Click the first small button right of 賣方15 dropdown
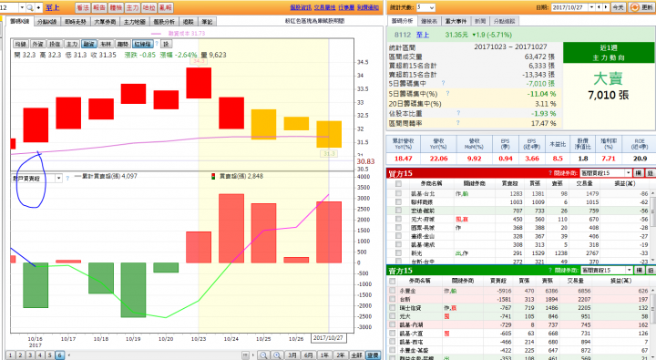 point(640,271)
